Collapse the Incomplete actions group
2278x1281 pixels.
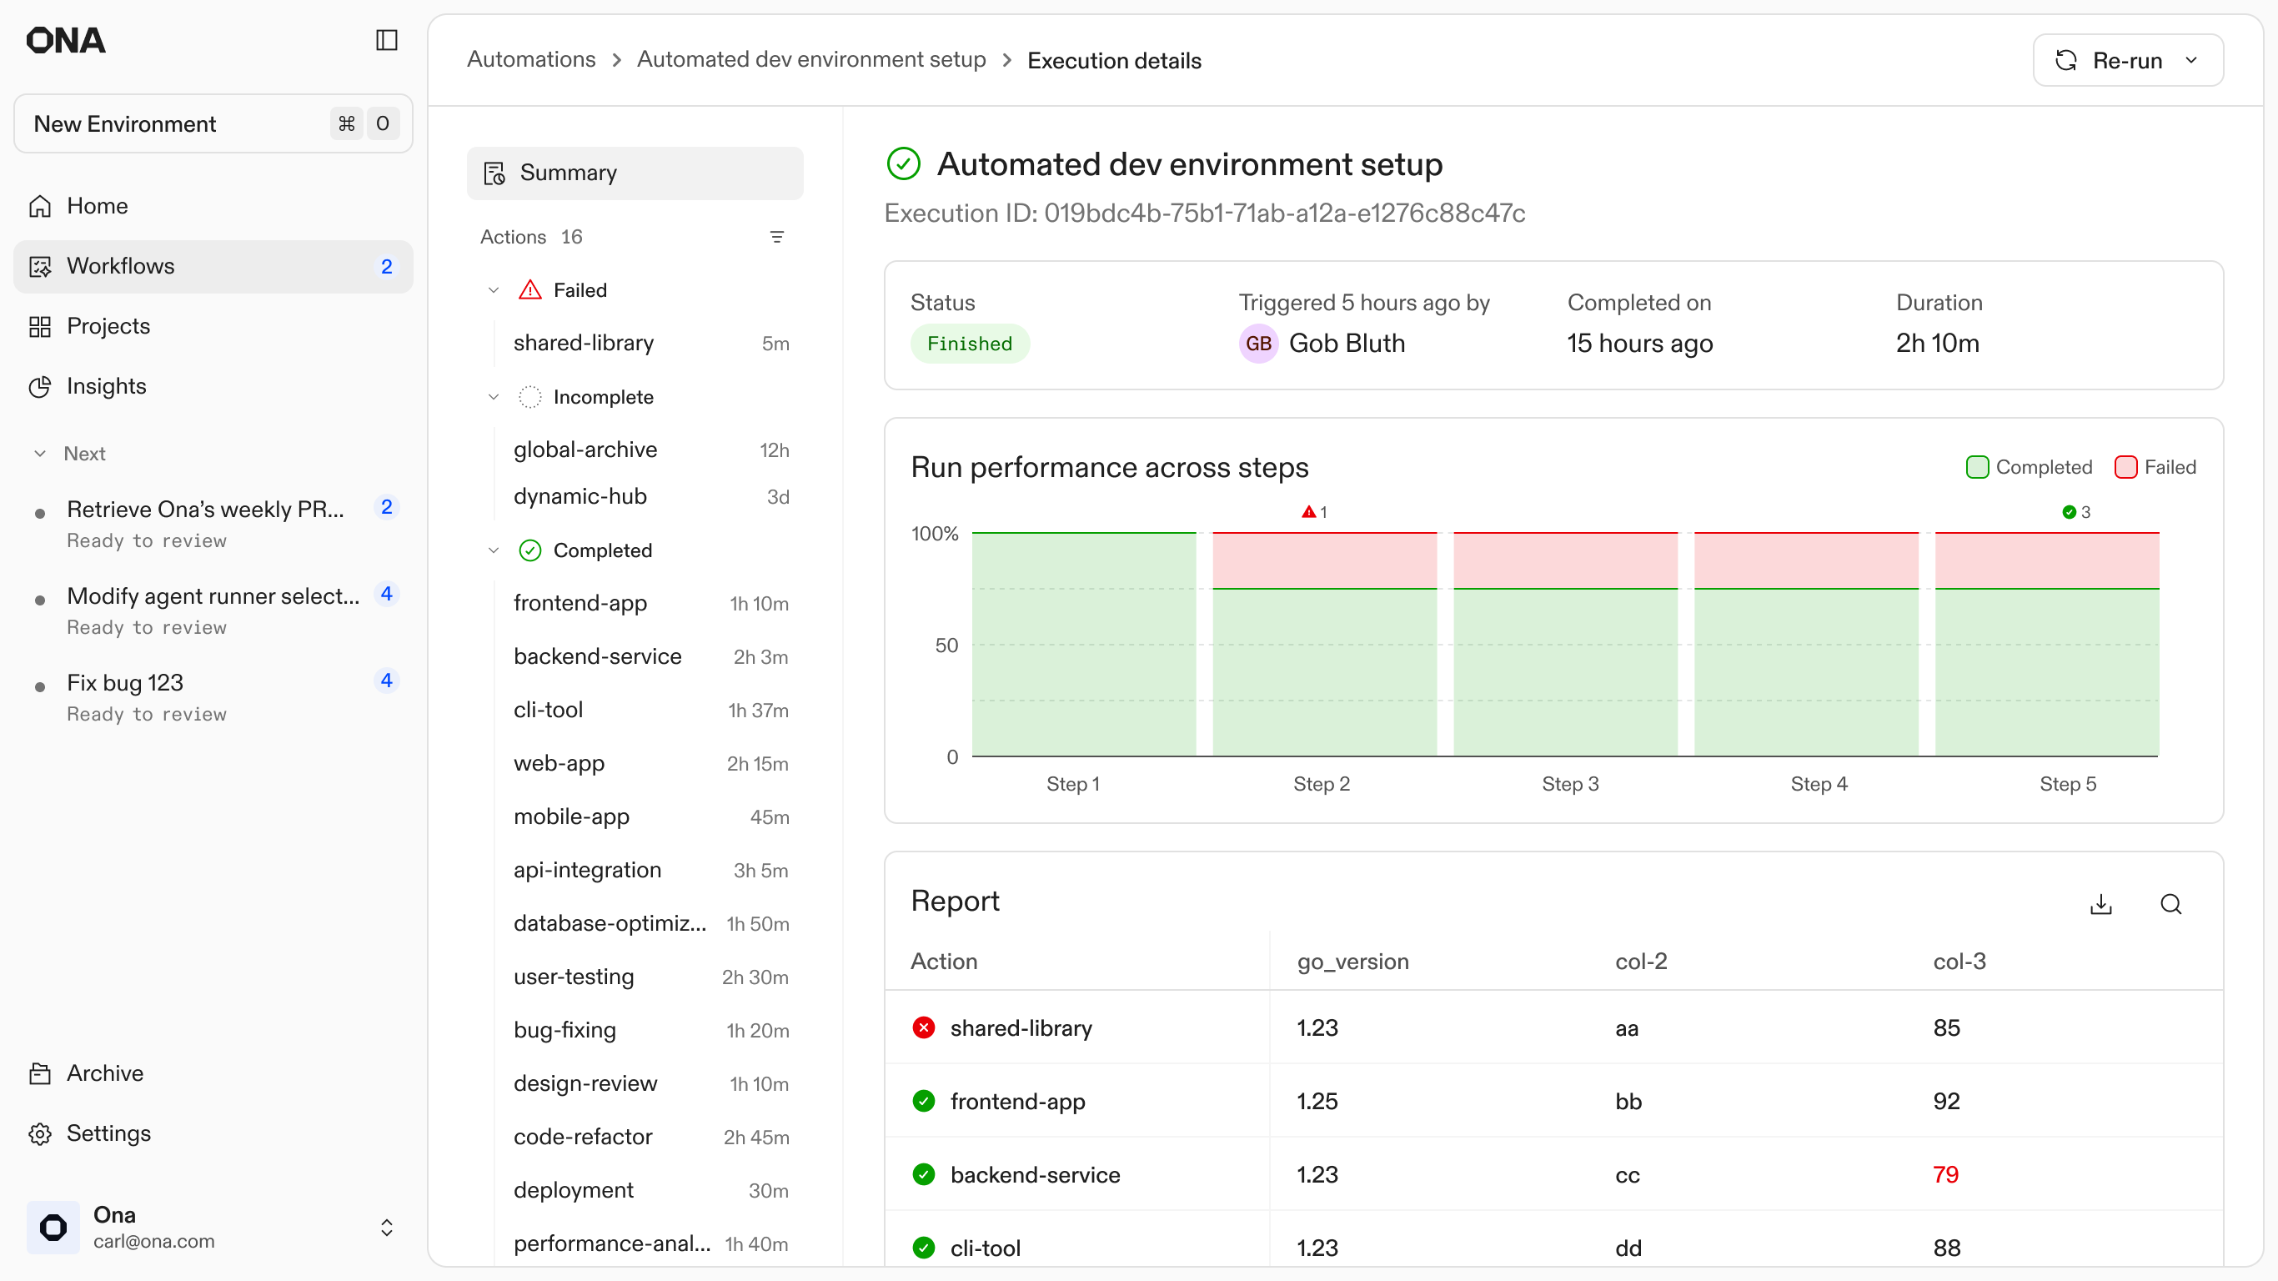[x=494, y=397]
